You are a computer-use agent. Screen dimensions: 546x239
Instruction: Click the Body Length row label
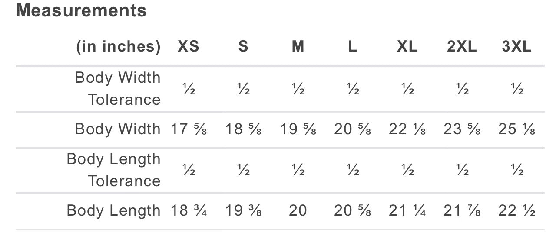click(x=114, y=210)
